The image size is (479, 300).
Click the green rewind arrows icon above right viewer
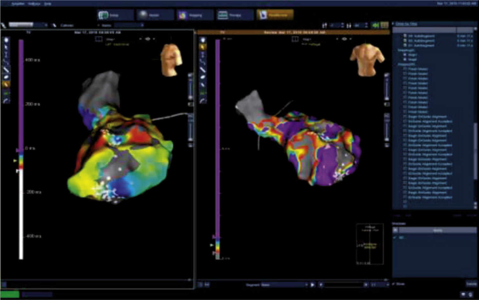(376, 25)
